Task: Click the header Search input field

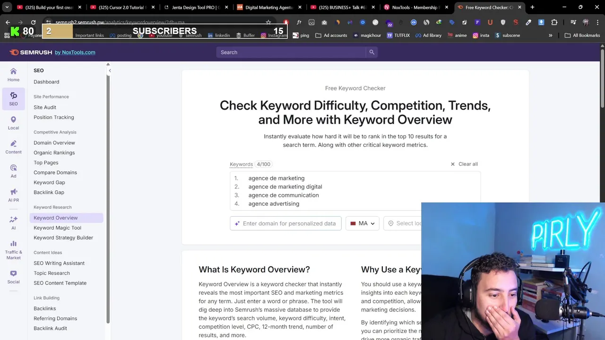Action: (x=291, y=52)
